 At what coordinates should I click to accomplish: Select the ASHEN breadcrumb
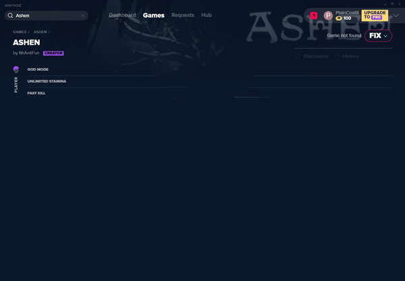tap(40, 32)
